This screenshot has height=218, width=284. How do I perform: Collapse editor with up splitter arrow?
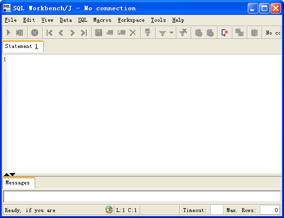click(x=6, y=174)
